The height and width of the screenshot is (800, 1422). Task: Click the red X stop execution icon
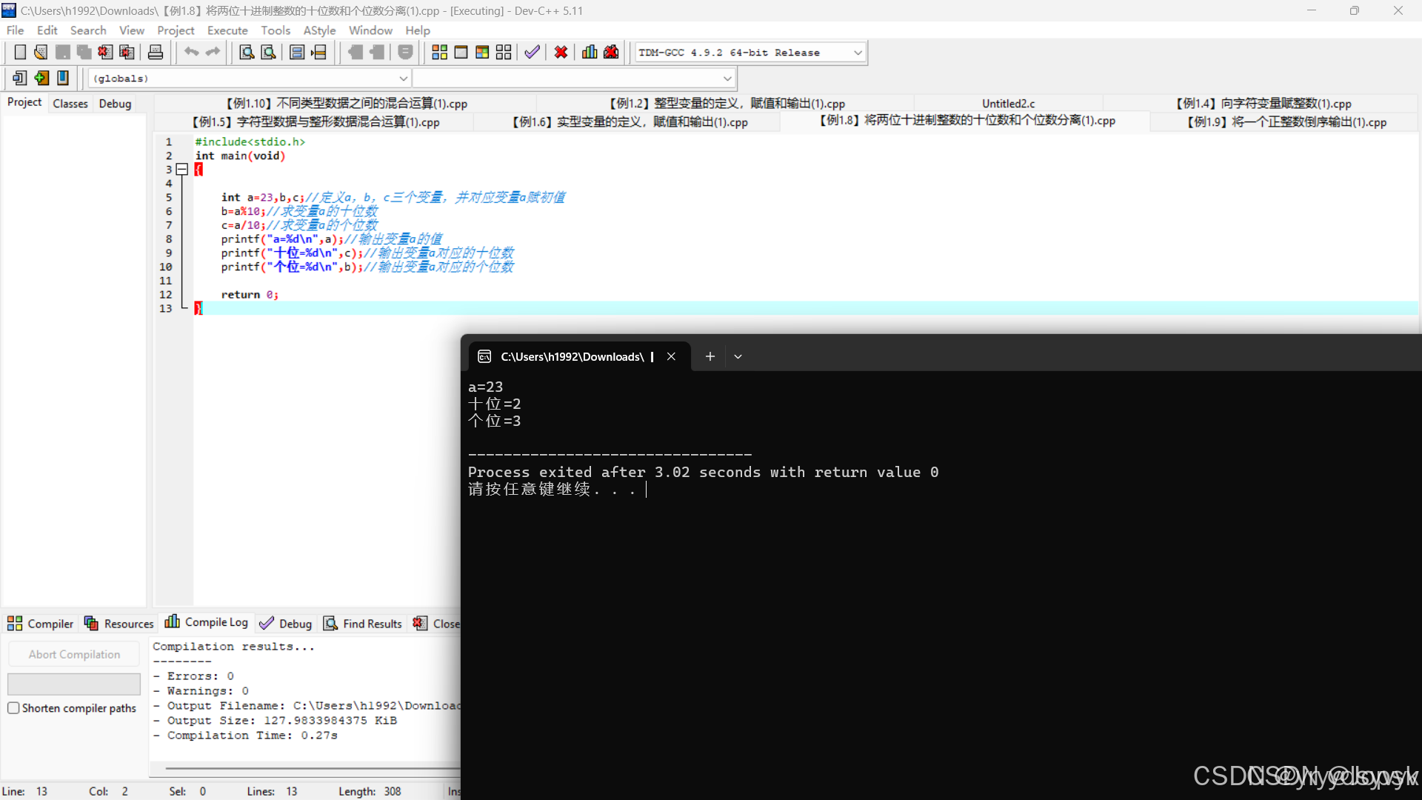click(x=561, y=52)
